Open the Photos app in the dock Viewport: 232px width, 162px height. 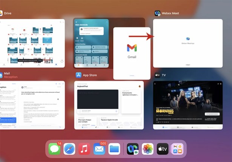pyautogui.click(x=147, y=149)
